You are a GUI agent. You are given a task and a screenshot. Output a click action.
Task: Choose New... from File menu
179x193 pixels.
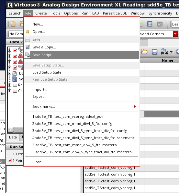click(x=82, y=24)
